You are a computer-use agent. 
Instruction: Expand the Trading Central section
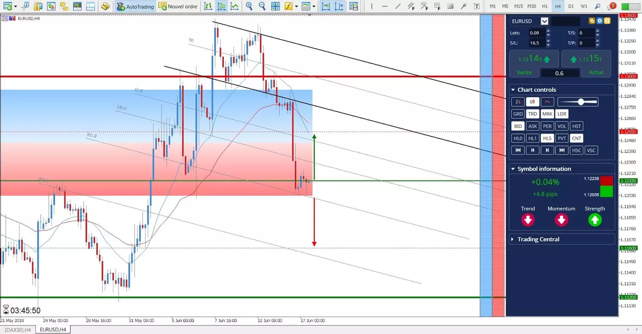click(x=513, y=239)
